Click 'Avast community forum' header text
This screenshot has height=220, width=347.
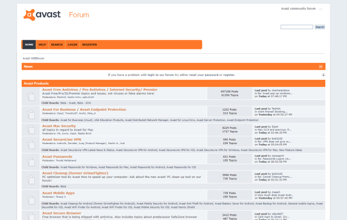point(298,9)
